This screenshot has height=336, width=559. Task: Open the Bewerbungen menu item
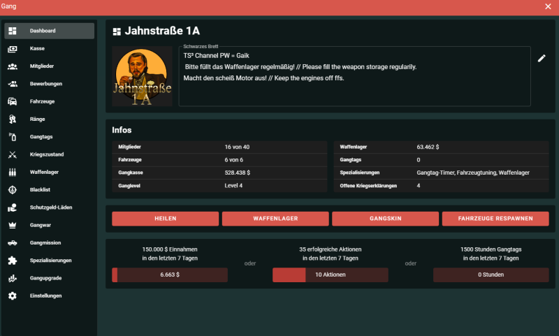coord(46,84)
